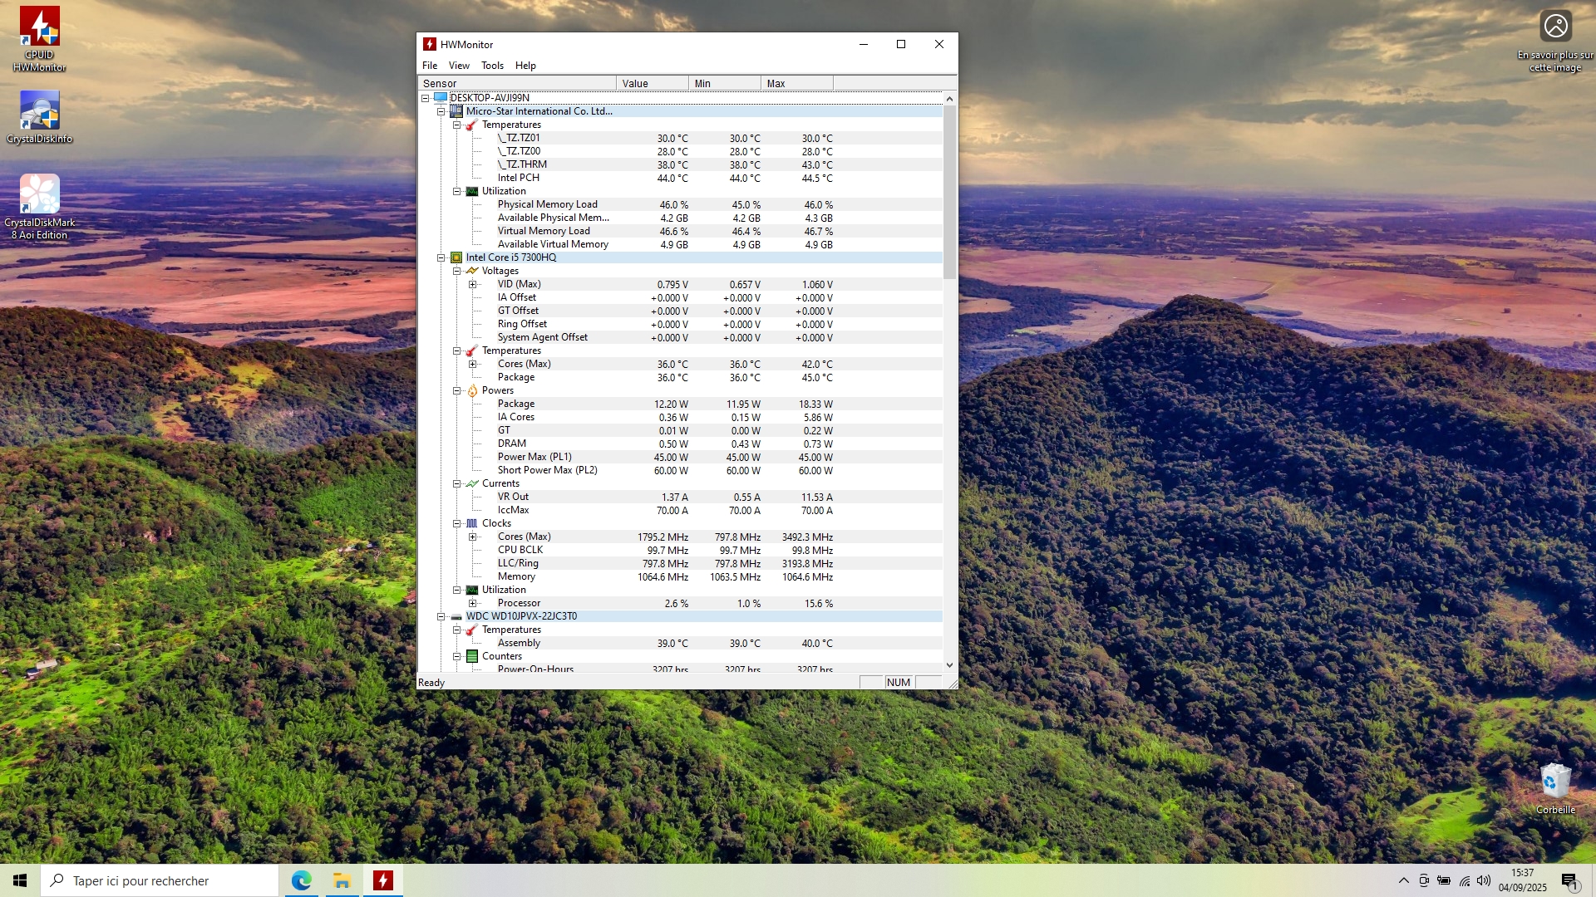1596x897 pixels.
Task: Collapse the Currents section
Action: 456,483
